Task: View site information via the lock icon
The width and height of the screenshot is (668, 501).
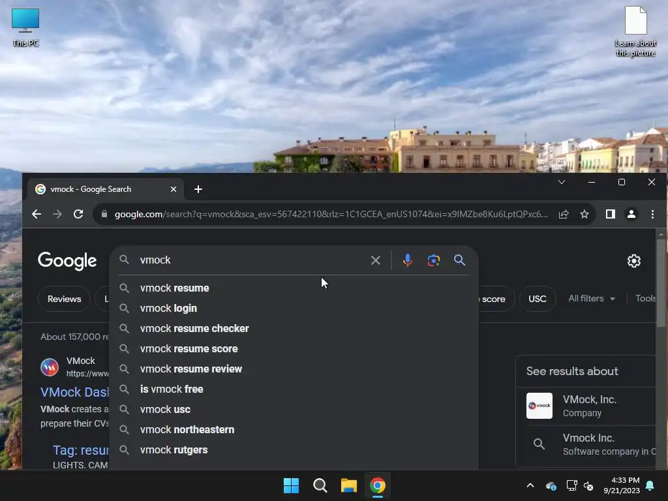Action: (x=104, y=214)
